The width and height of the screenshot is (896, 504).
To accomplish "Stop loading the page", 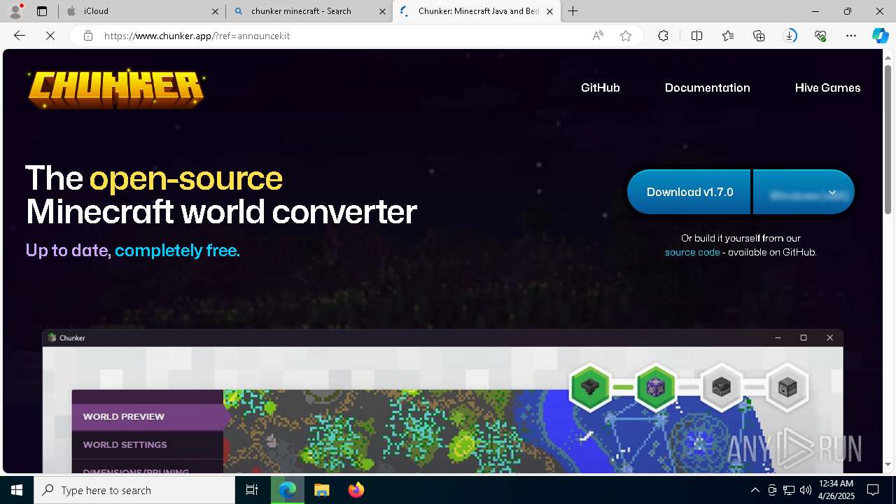I will click(x=50, y=36).
